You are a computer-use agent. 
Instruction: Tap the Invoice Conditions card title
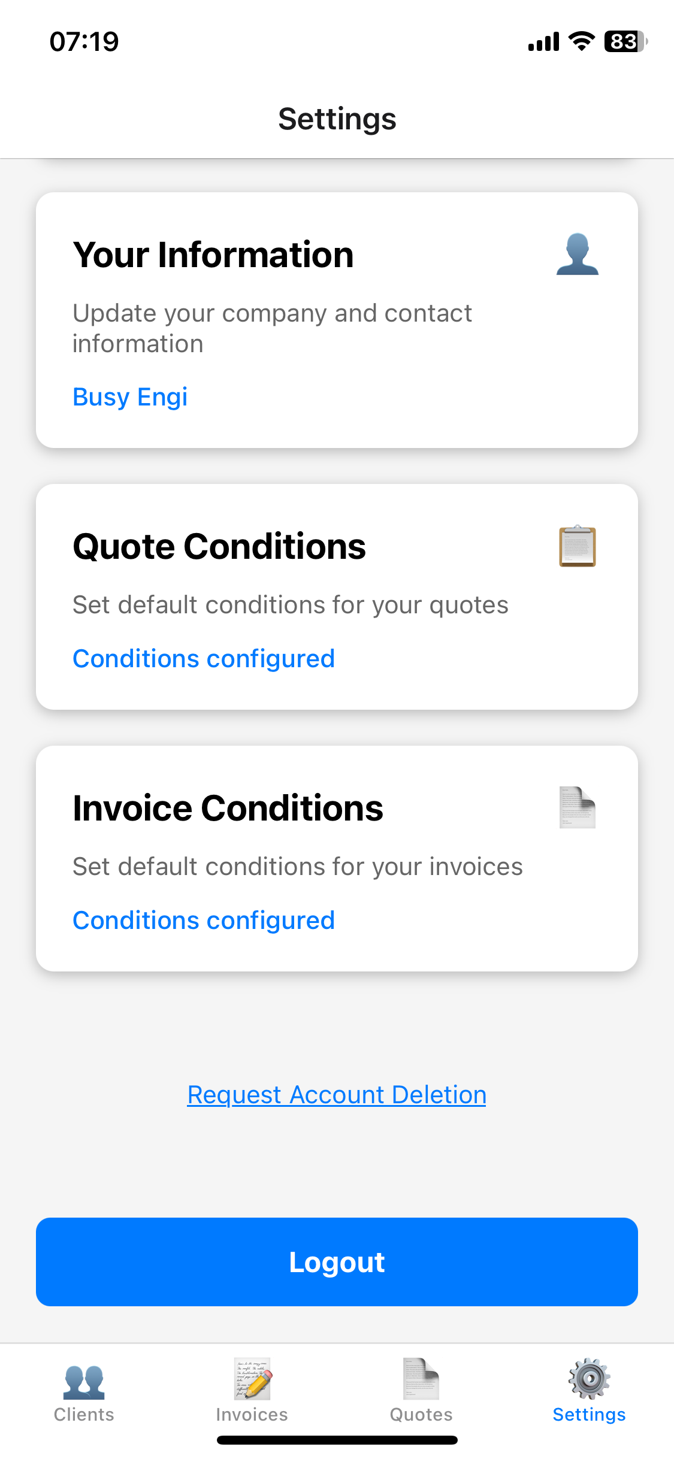(x=228, y=808)
